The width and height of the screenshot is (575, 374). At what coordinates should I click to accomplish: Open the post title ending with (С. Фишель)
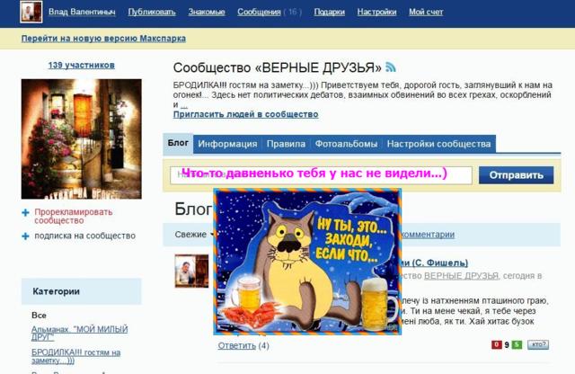[x=435, y=263]
